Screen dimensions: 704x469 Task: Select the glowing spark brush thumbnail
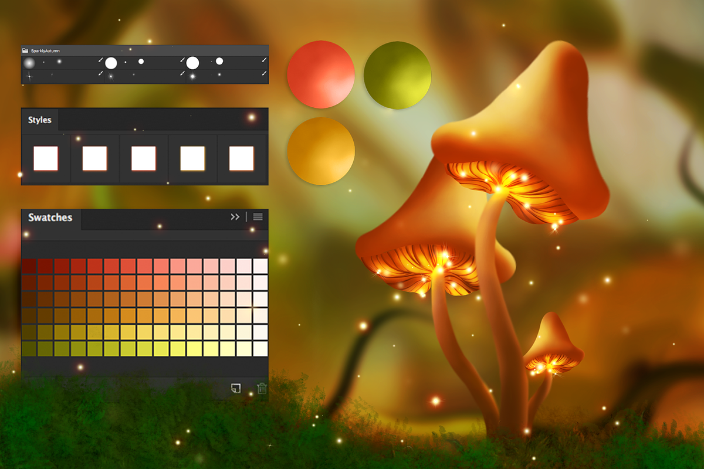tap(192, 76)
